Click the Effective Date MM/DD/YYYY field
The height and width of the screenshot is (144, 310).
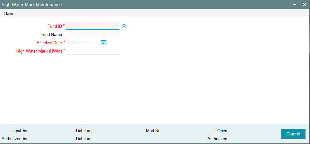[x=82, y=42]
